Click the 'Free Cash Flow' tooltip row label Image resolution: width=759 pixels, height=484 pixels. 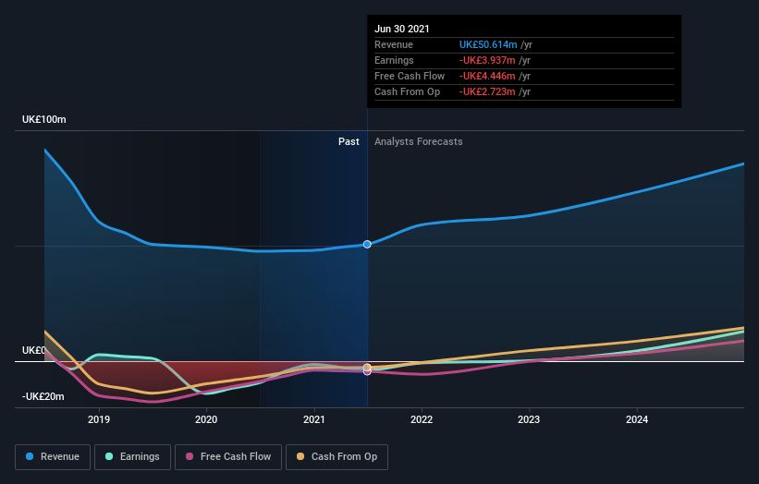pos(410,76)
